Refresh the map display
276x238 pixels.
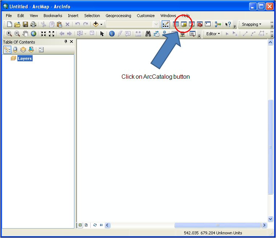pyautogui.click(x=95, y=225)
